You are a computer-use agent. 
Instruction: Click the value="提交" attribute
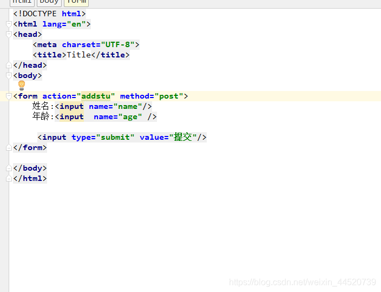pos(168,137)
